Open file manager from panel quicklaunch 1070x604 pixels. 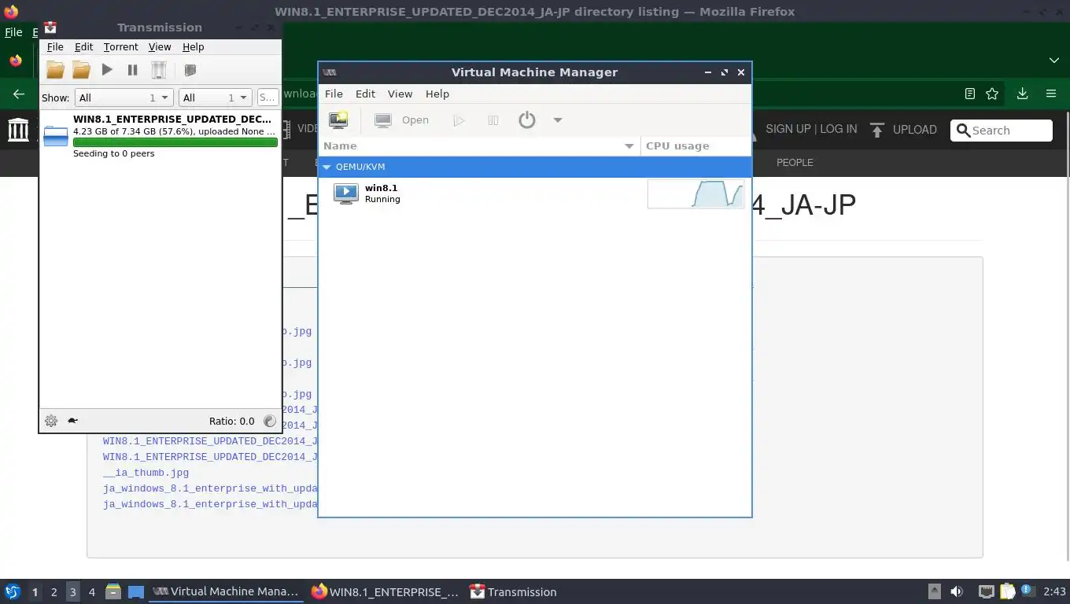pyautogui.click(x=113, y=591)
